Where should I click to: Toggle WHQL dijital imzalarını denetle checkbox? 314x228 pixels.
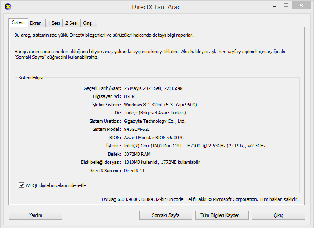coord(22,185)
